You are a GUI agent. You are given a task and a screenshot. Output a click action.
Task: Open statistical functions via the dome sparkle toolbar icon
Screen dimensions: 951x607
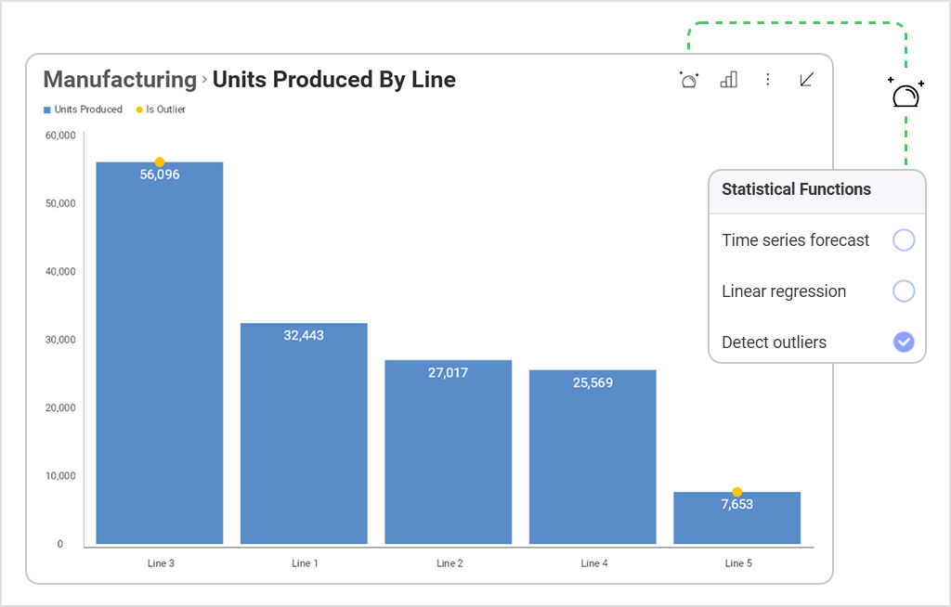click(x=688, y=80)
